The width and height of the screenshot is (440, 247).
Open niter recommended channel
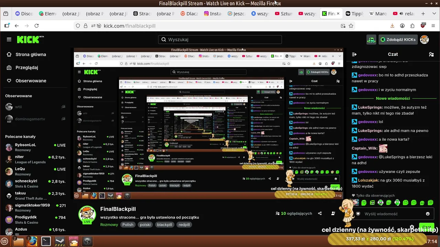click(x=35, y=159)
